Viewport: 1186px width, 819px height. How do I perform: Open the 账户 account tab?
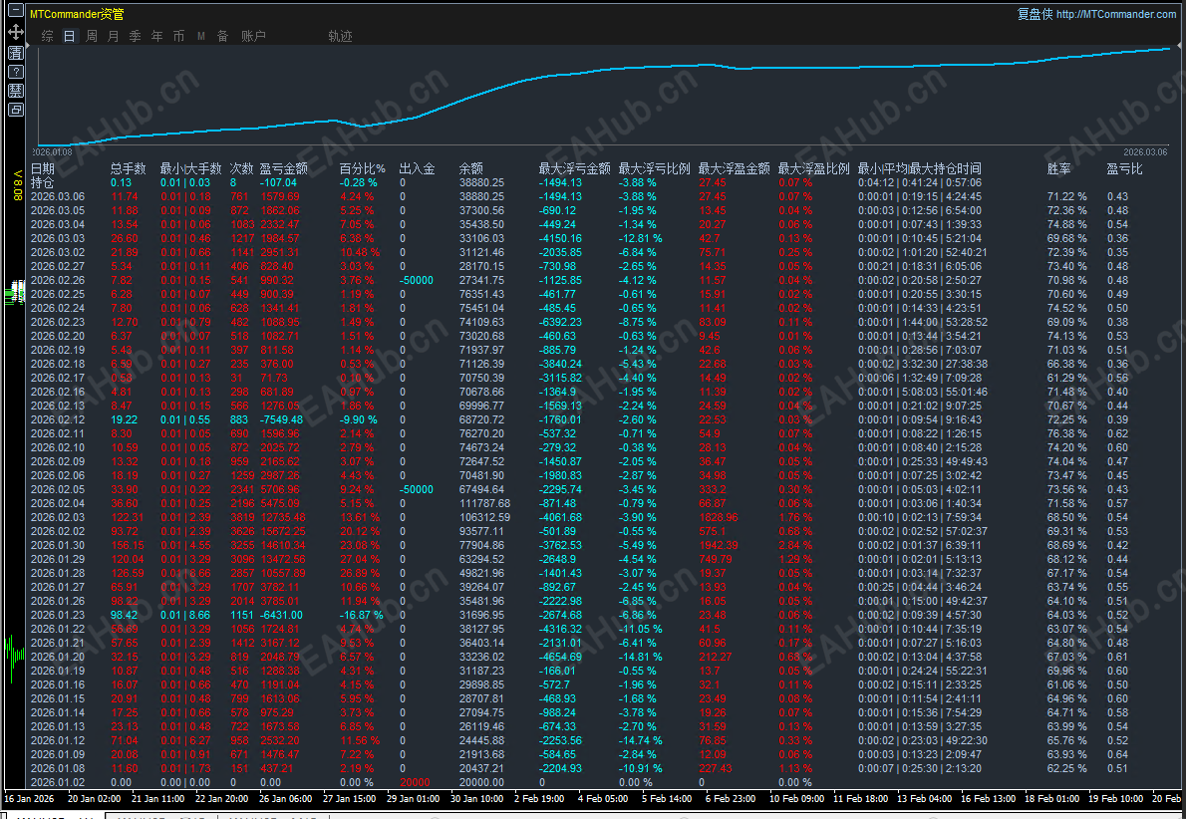click(253, 36)
